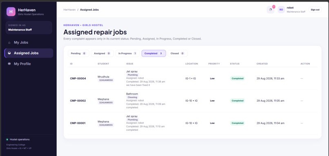
Task: Switch to the Closed tab
Action: click(x=177, y=53)
